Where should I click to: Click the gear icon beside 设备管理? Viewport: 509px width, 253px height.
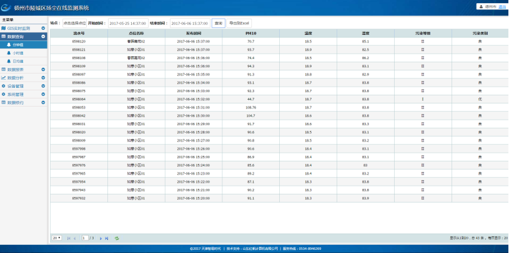(x=3, y=86)
